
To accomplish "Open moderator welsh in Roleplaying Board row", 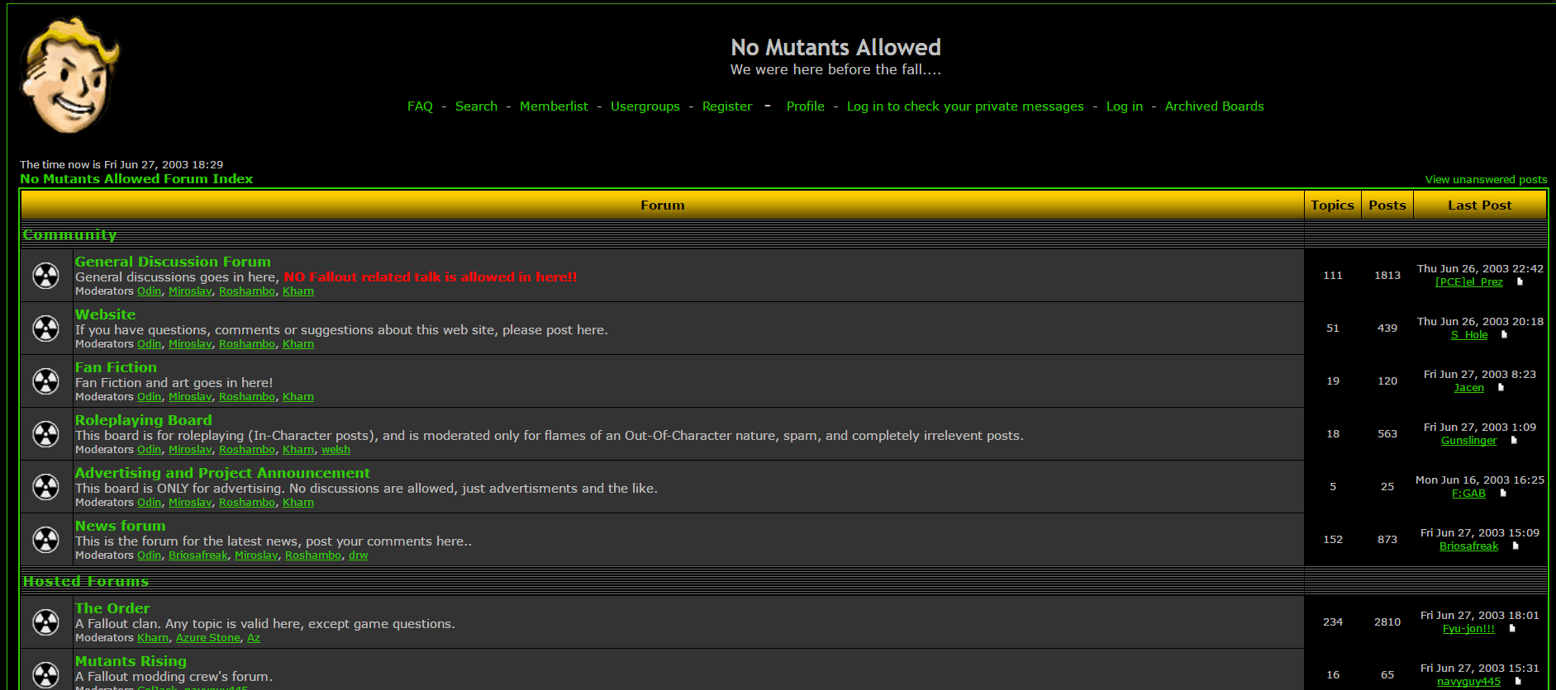I will pyautogui.click(x=335, y=450).
